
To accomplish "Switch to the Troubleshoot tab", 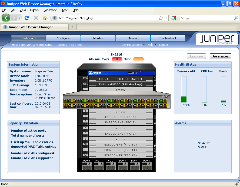I will [168, 38].
